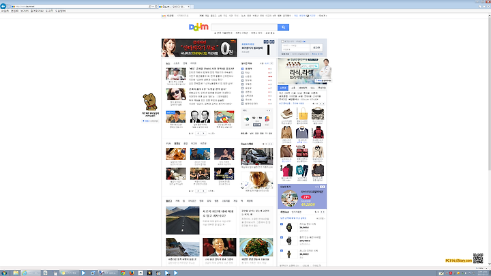Screen dimensions: 491x276
Task: Click the 27% discount deal banner
Action: click(302, 197)
